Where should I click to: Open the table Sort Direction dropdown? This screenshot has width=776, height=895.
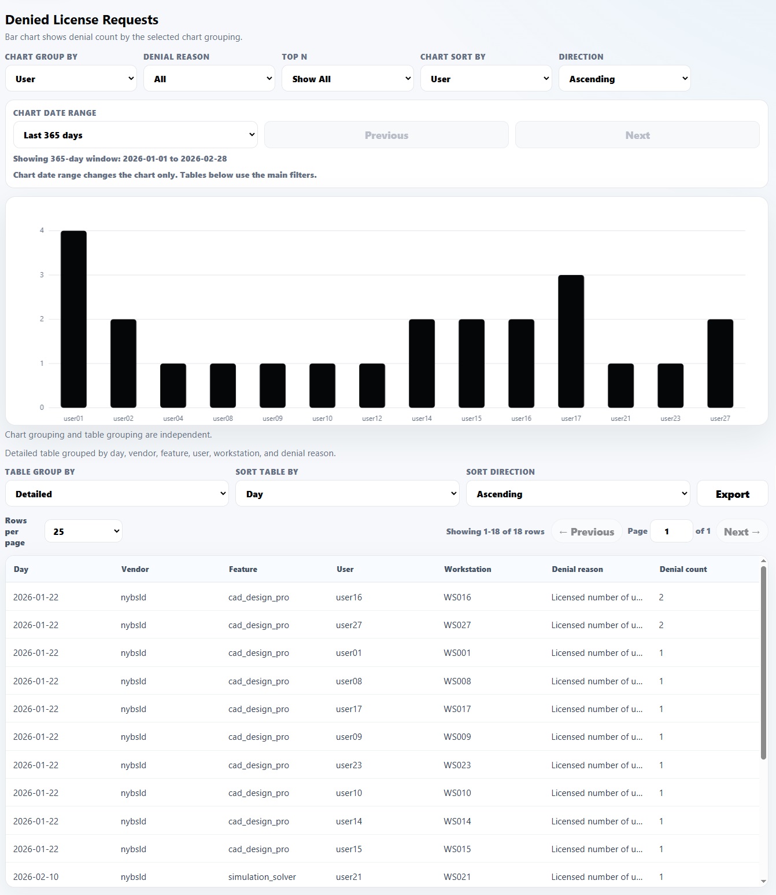578,494
